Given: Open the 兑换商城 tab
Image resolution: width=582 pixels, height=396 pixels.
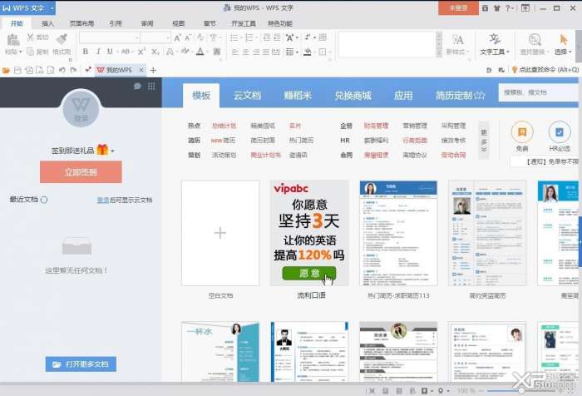Looking at the screenshot, I should pos(353,96).
